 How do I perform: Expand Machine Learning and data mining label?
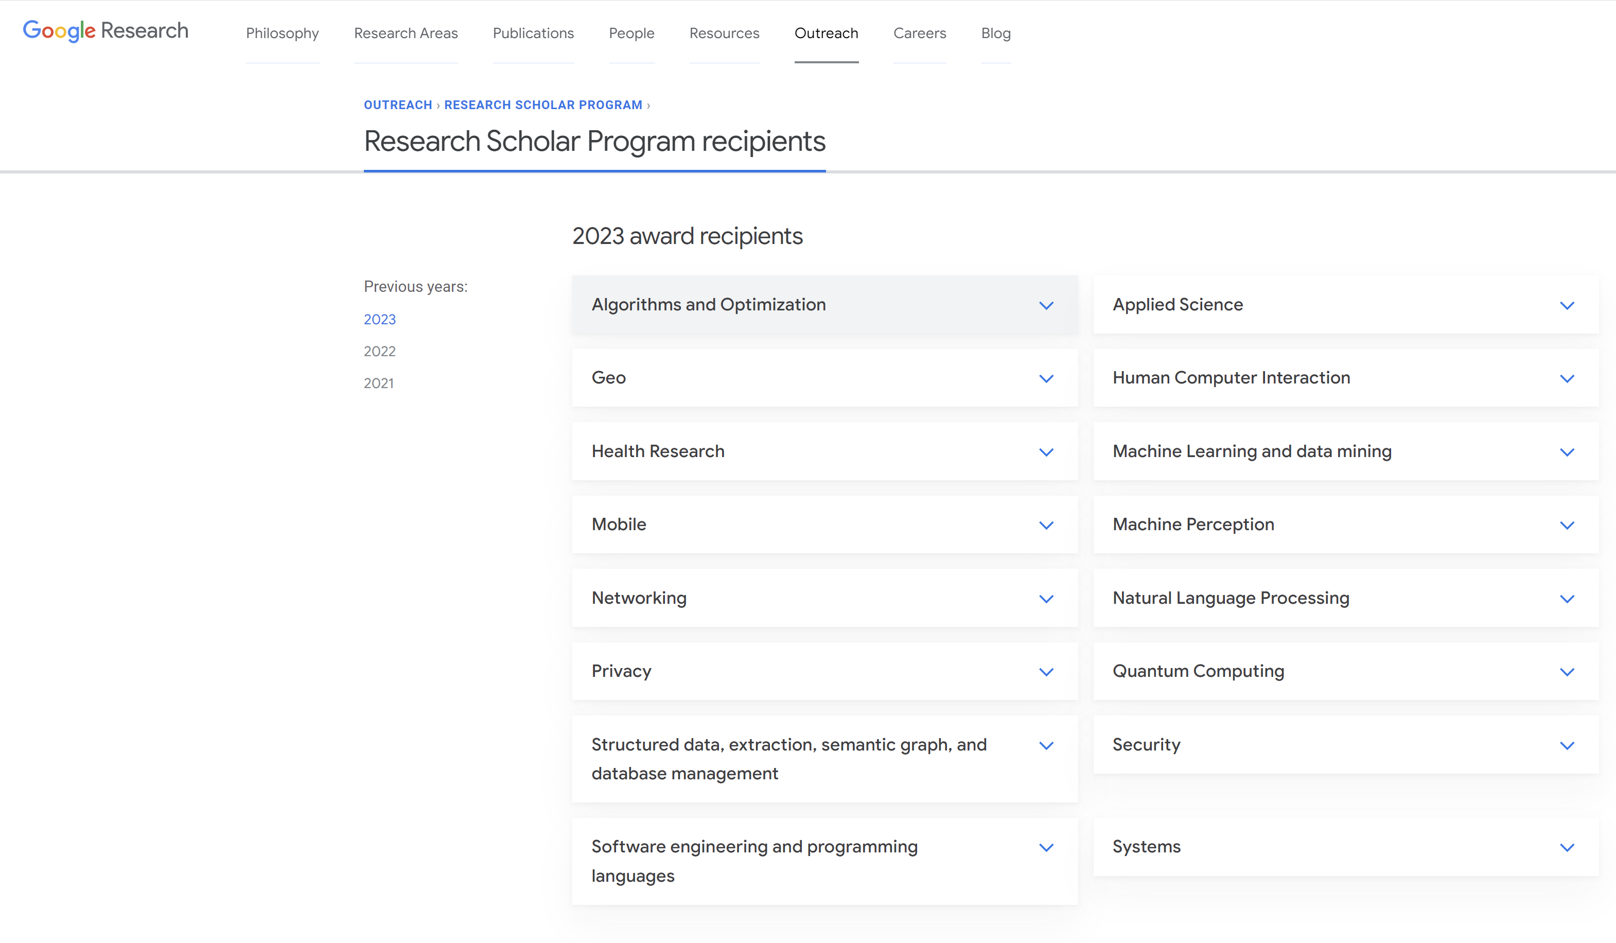coord(1252,451)
